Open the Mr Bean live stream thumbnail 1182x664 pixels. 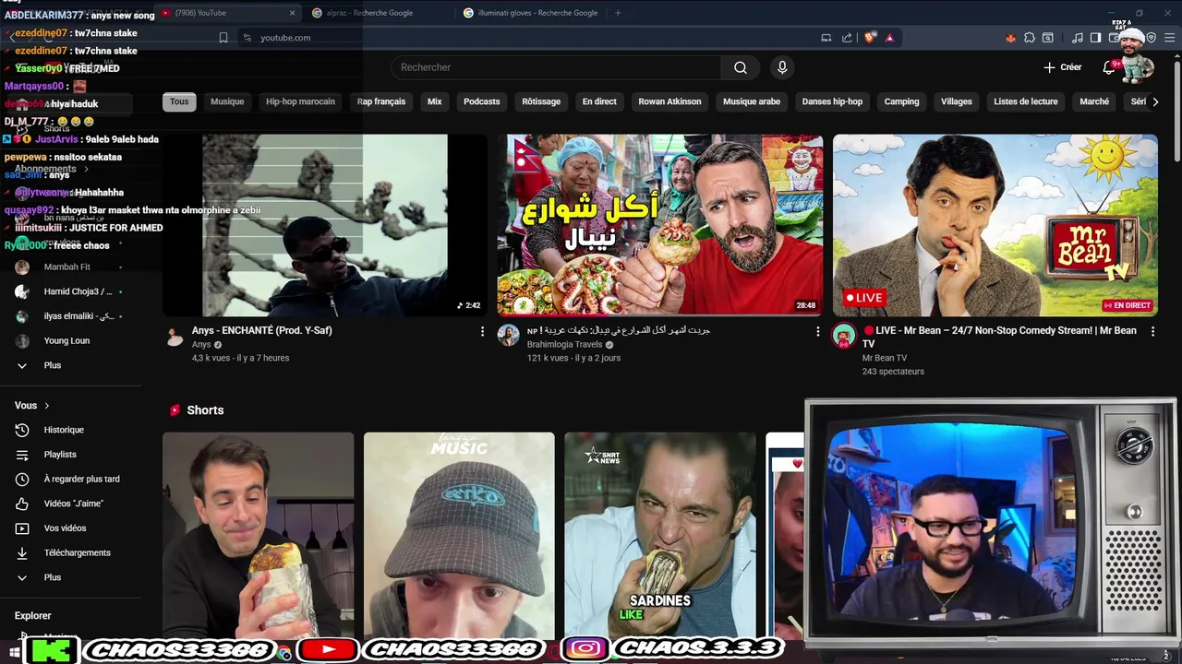point(995,225)
